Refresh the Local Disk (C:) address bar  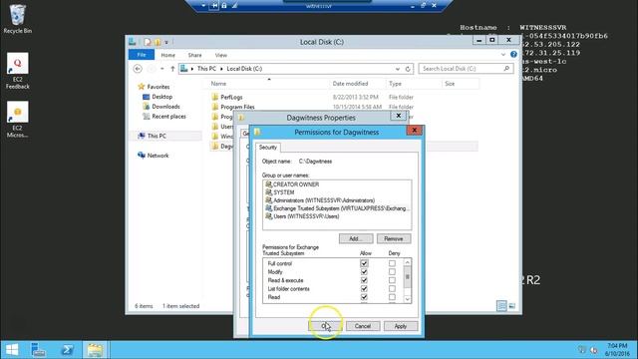click(x=408, y=69)
